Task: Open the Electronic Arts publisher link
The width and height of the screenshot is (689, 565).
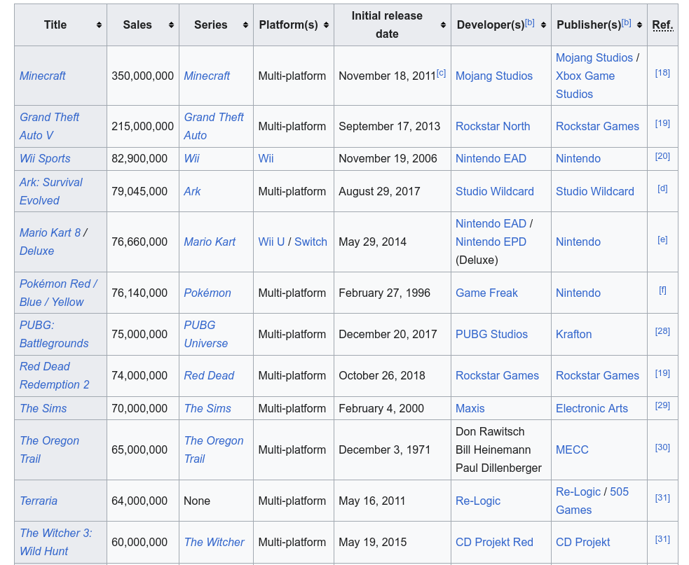Action: 592,408
